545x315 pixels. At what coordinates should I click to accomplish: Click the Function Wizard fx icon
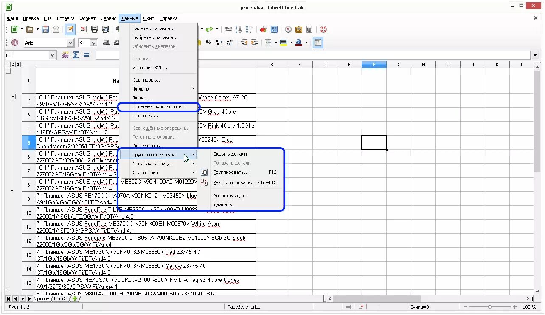tap(65, 55)
